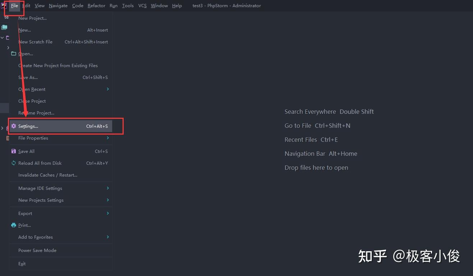Expand the File Properties submenu arrow
The image size is (473, 276).
pyautogui.click(x=108, y=138)
